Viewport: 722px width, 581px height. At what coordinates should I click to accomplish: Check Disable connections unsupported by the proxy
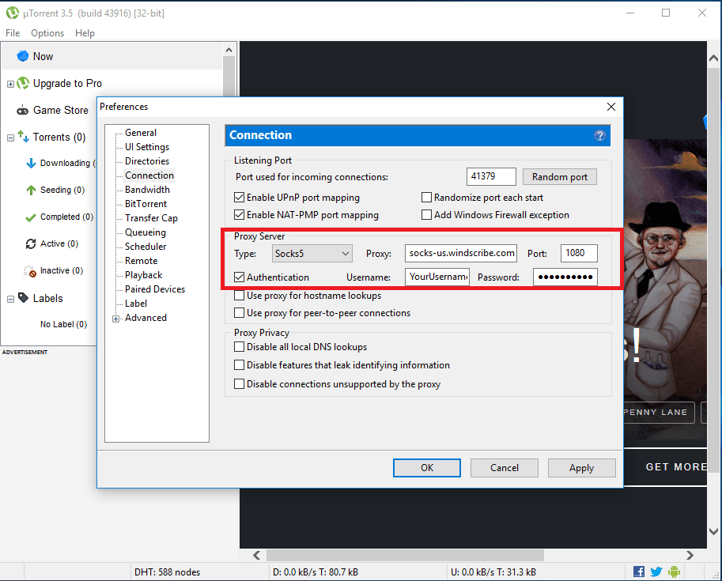pos(239,384)
